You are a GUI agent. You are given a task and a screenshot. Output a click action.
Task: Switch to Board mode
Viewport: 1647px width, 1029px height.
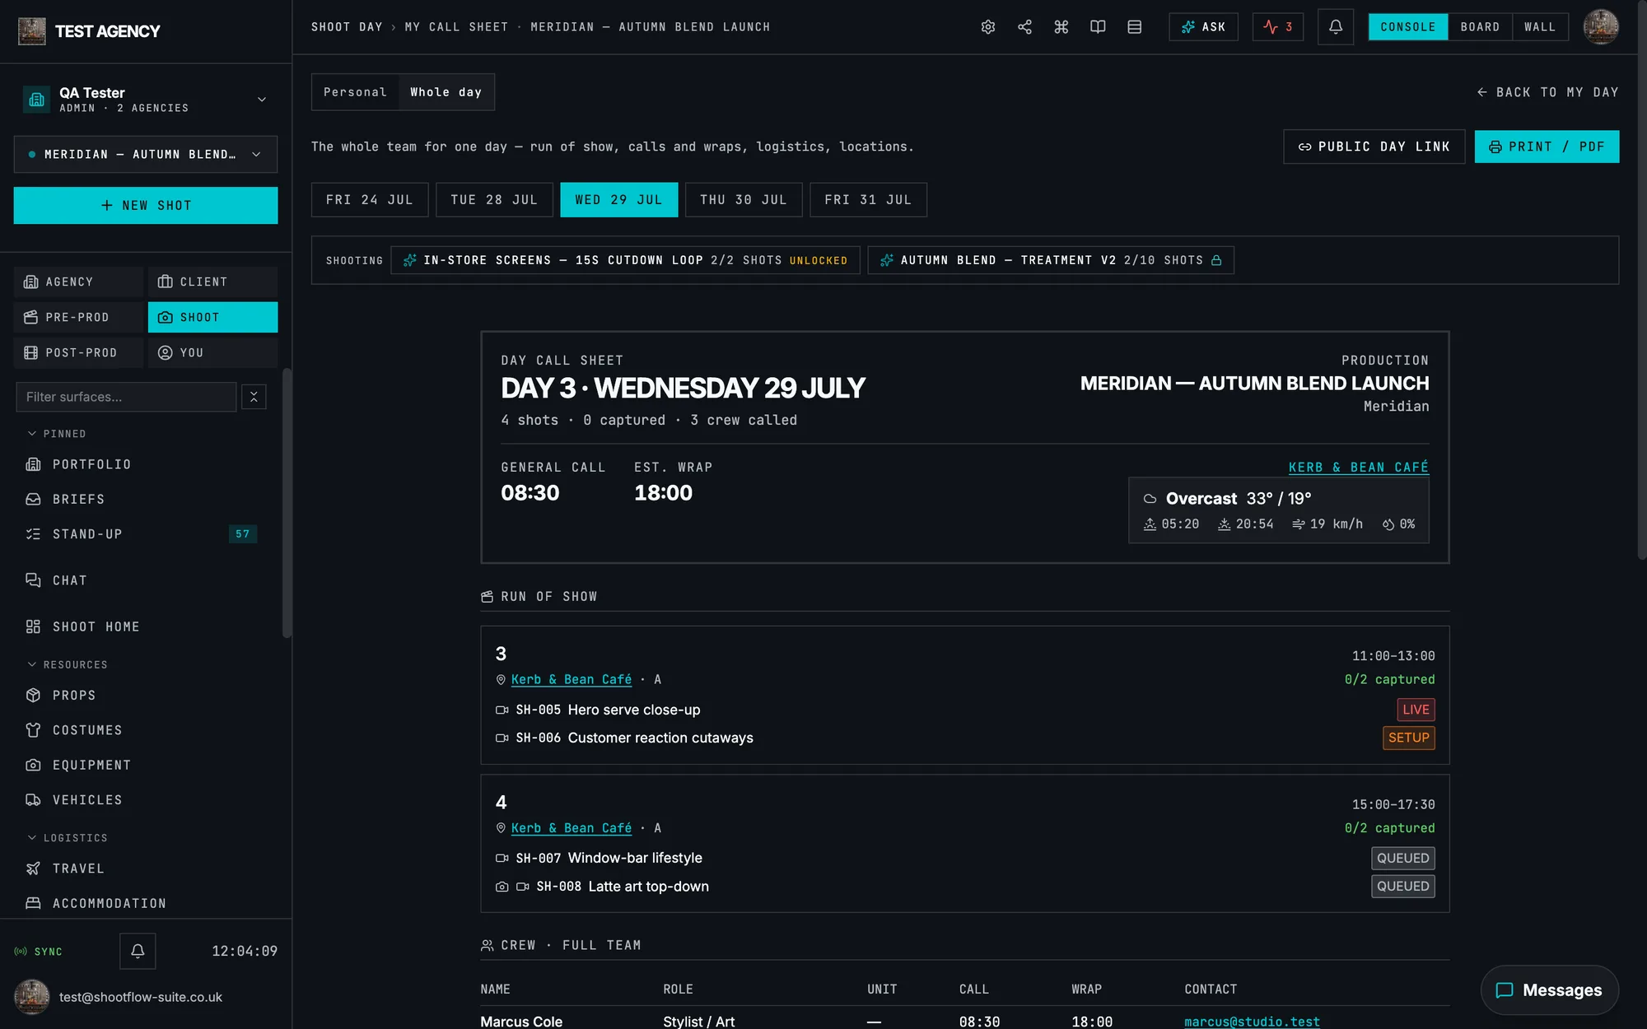[1480, 27]
